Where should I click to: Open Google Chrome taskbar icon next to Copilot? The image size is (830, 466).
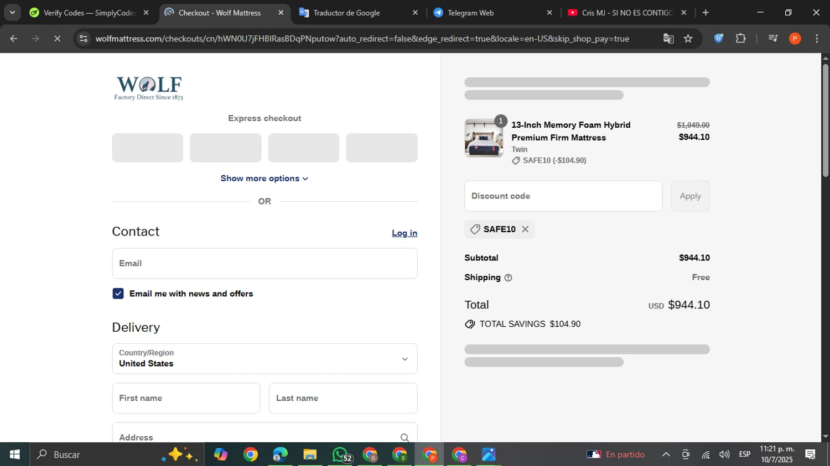tap(251, 454)
